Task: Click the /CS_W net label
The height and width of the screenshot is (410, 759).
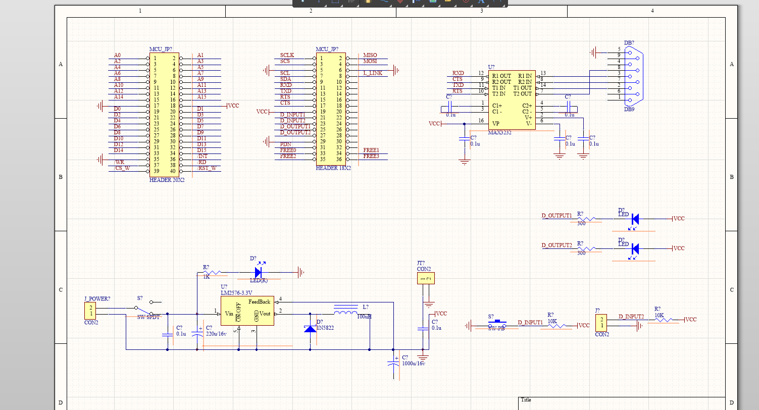Action: pos(122,168)
